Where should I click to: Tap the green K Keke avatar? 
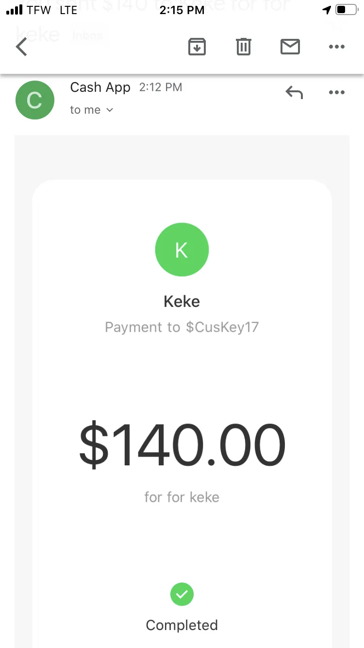pos(182,250)
